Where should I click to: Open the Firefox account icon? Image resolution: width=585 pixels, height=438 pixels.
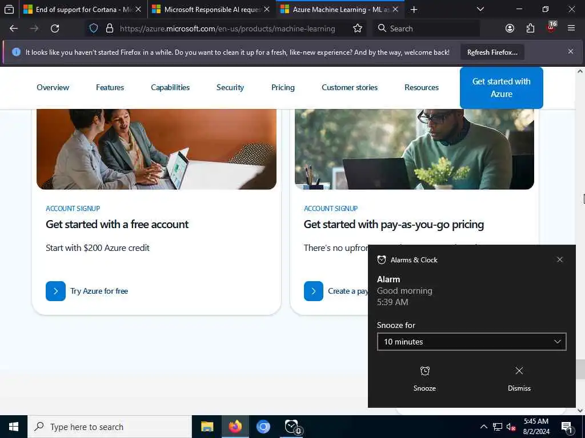pyautogui.click(x=510, y=29)
